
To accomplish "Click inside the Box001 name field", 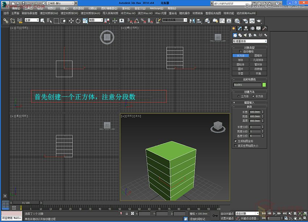I will tap(247, 85).
